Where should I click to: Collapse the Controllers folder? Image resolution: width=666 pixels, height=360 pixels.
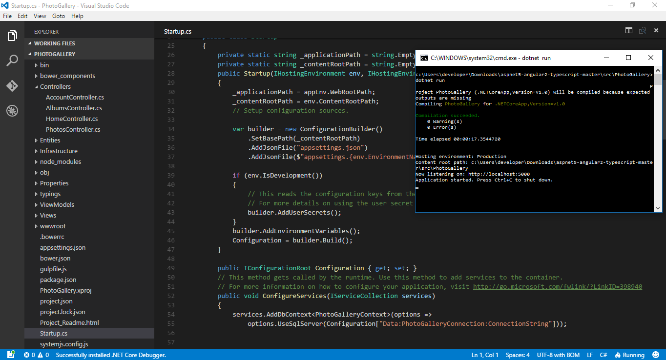[55, 87]
